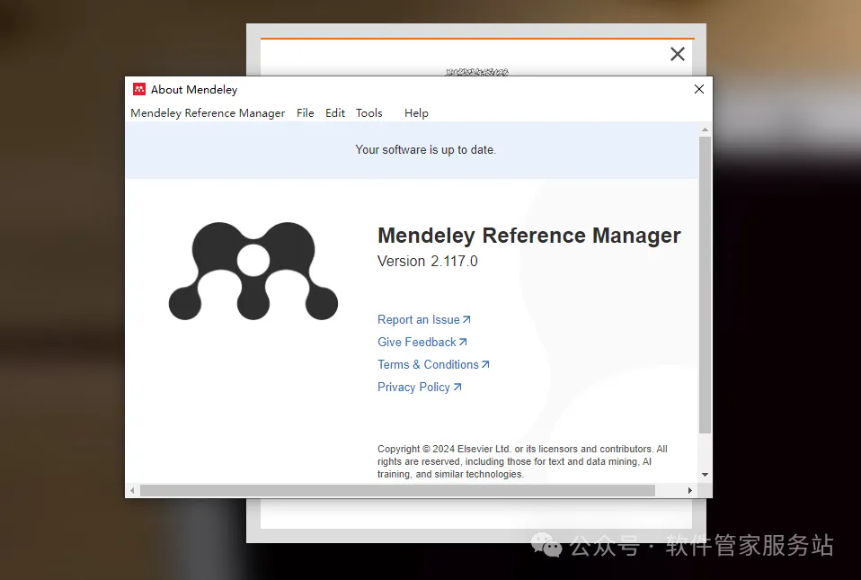Click the Copyright 2024 Elsevier text
Screen dimensions: 861x580
522,461
